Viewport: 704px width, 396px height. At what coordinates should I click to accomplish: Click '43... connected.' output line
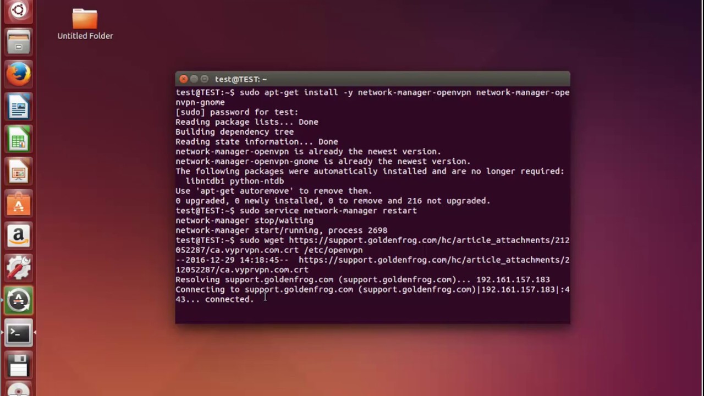(x=215, y=299)
